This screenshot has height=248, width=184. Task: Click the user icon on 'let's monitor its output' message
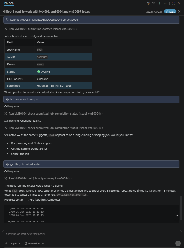click(x=7, y=99)
